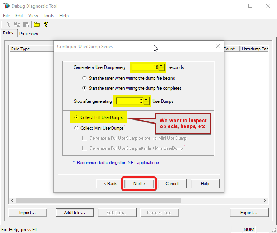Viewport: 277px width, 233px height.
Task: Open folder via yellow folder toolbar icon
Action: pos(37,24)
